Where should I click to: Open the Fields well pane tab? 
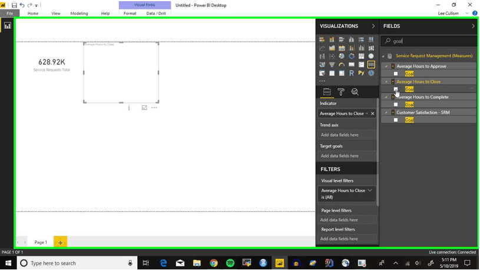(327, 92)
